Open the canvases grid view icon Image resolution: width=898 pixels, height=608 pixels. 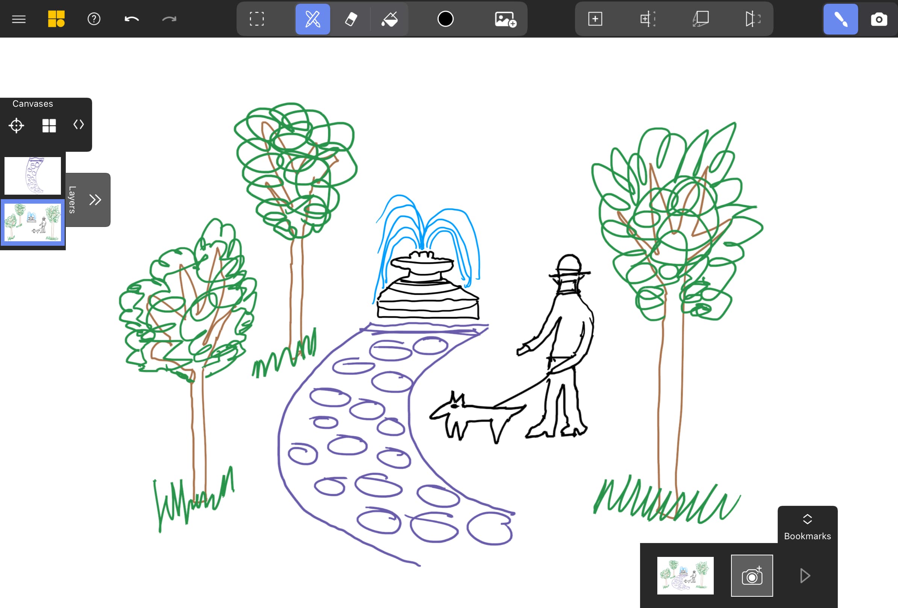tap(49, 126)
